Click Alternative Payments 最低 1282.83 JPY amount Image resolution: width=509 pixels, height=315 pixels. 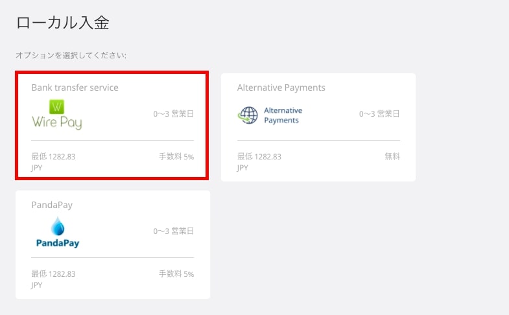[259, 162]
